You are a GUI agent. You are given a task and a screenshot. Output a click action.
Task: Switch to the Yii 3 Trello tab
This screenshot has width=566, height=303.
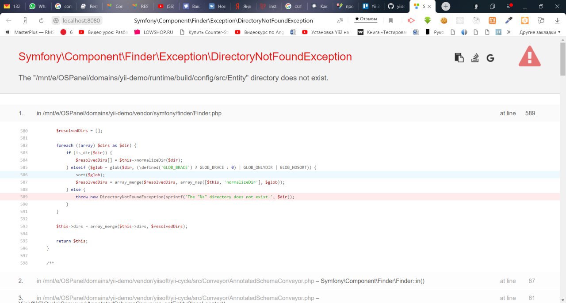(x=371, y=6)
